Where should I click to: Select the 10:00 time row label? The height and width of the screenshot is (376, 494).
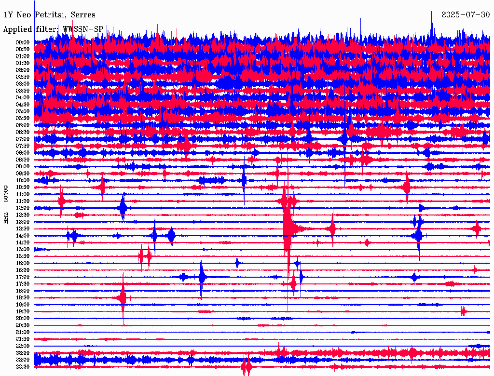point(23,180)
